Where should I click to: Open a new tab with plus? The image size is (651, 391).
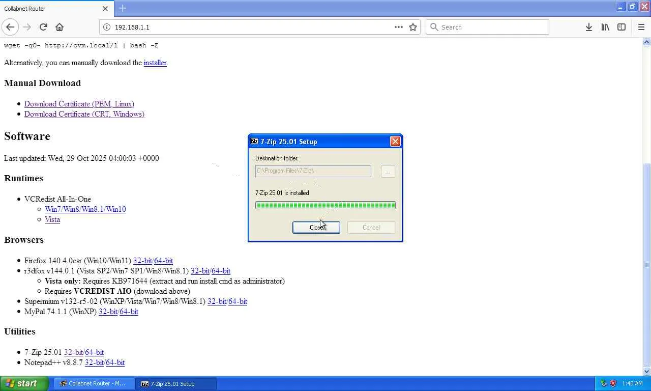123,8
